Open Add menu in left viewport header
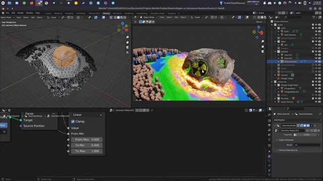The height and width of the screenshot is (181, 323). 33,18
